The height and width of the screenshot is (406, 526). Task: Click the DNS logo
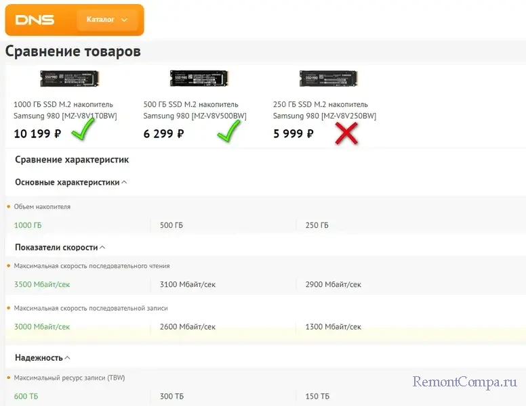tap(35, 20)
